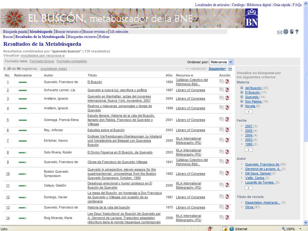Expand the El Buscón subject node
This screenshot has width=308, height=231.
pos(242,92)
